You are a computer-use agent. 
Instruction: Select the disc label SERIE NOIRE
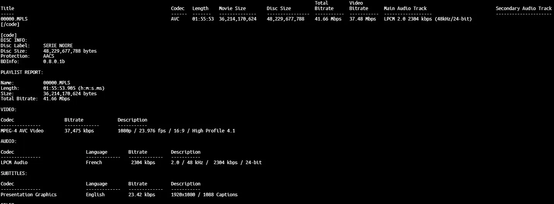pos(58,46)
